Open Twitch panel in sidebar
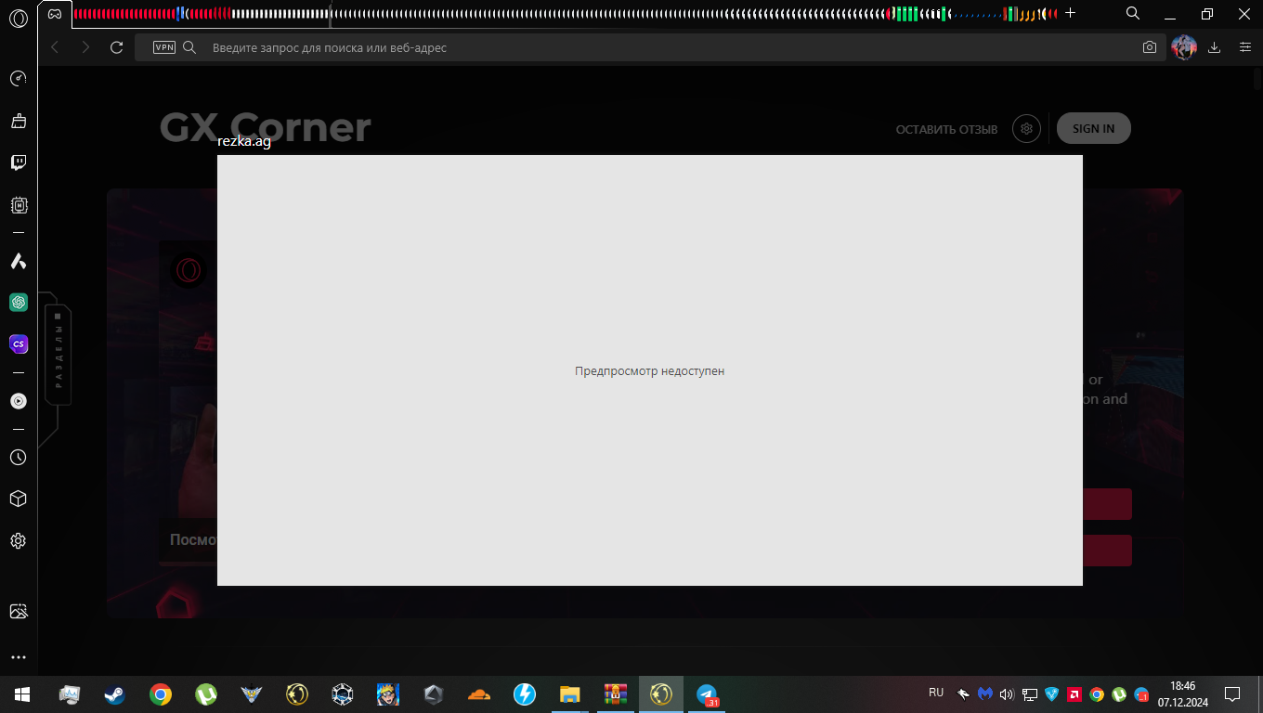The image size is (1263, 713). [18, 162]
